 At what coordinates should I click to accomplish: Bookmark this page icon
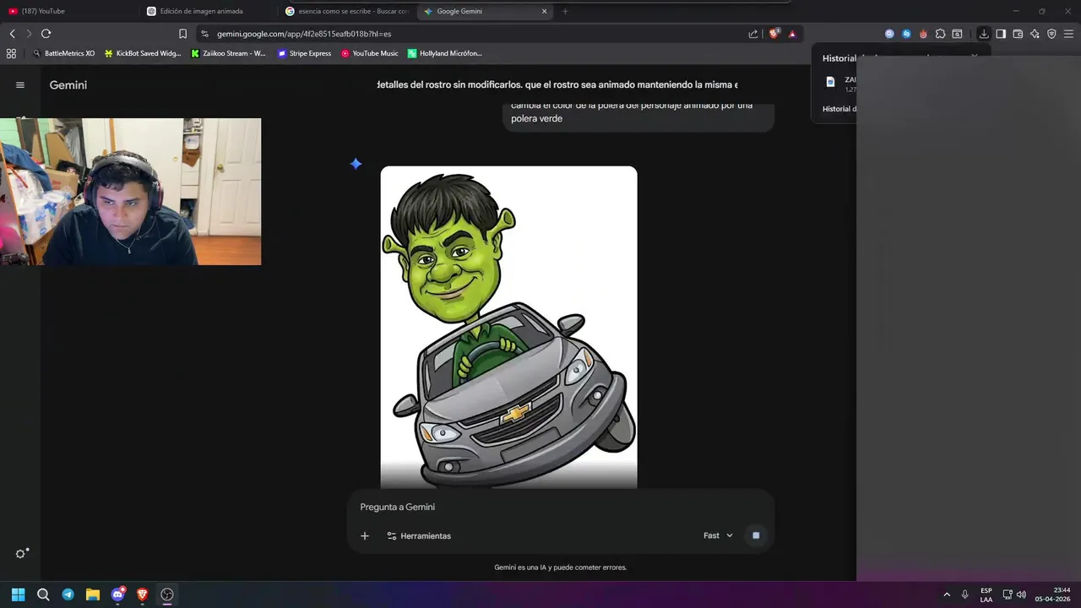coord(182,34)
